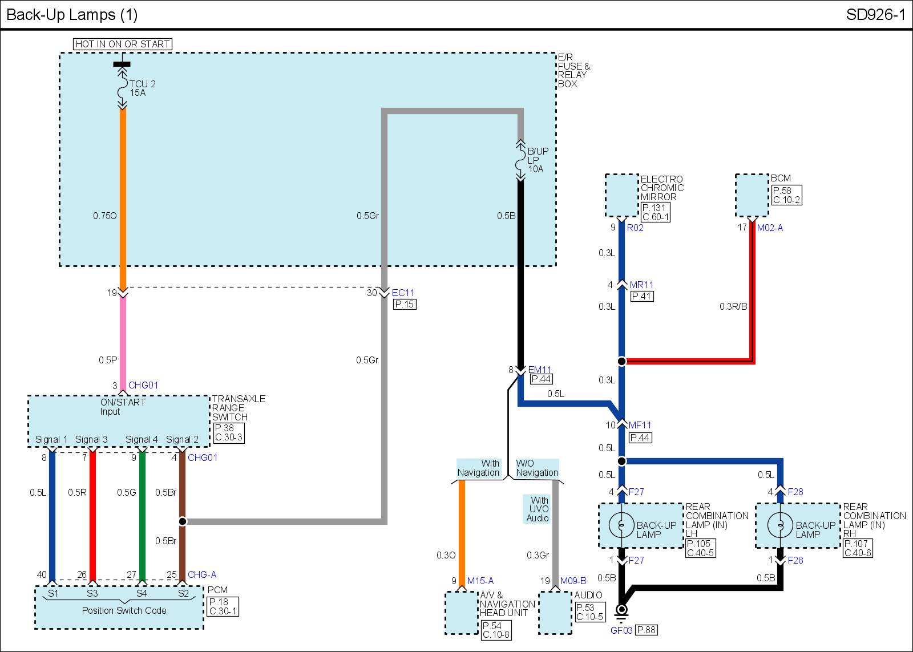Go to page reference P.88 beside GF03
This screenshot has height=652, width=913.
646,630
